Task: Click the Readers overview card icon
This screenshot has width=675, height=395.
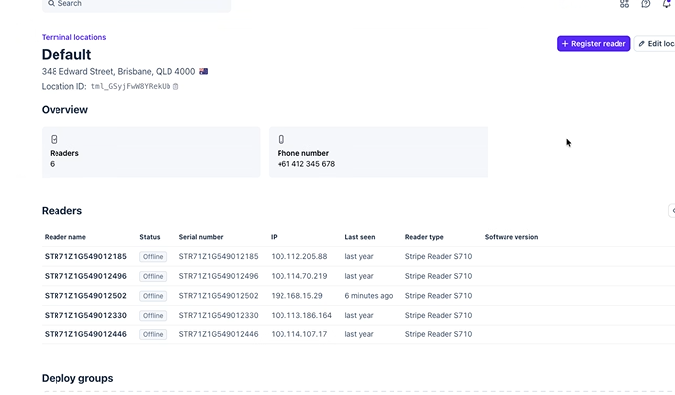Action: pos(54,139)
